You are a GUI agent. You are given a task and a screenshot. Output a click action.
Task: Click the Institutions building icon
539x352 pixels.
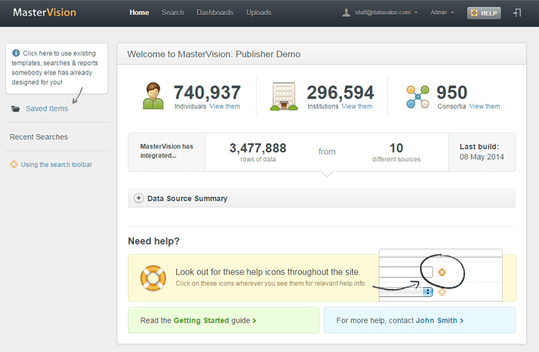click(x=285, y=96)
